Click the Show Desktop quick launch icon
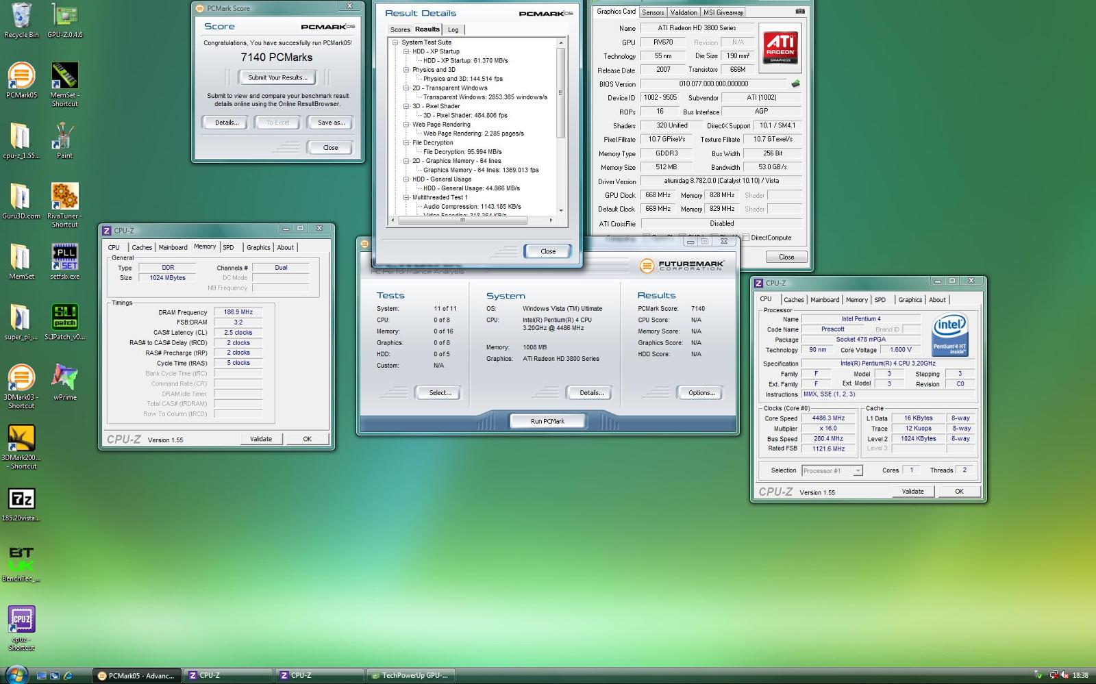The image size is (1096, 684). 41,676
